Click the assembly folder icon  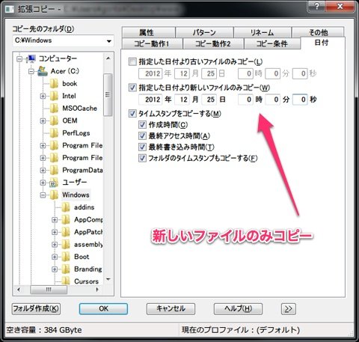(x=66, y=245)
